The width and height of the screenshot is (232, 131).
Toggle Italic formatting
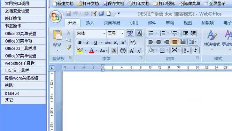click(87, 43)
